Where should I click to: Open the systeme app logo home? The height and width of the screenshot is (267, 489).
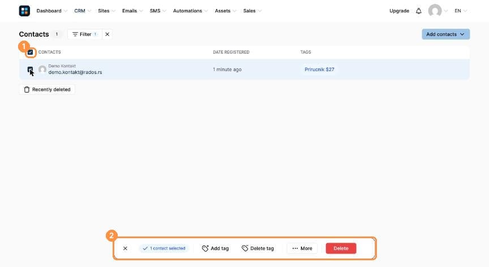click(24, 11)
